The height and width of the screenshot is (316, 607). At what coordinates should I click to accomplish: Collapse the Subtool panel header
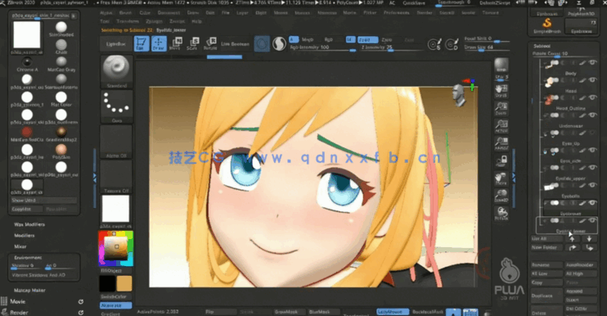coord(542,46)
